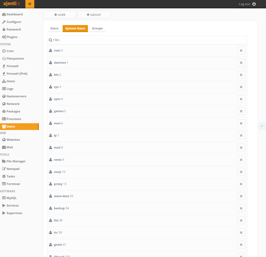This screenshot has height=257, width=266.
Task: Click the Log out power icon
Action: [x=254, y=4]
